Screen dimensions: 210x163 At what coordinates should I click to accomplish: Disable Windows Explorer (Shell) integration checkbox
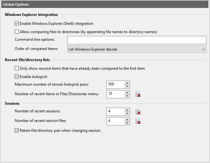pos(17,24)
